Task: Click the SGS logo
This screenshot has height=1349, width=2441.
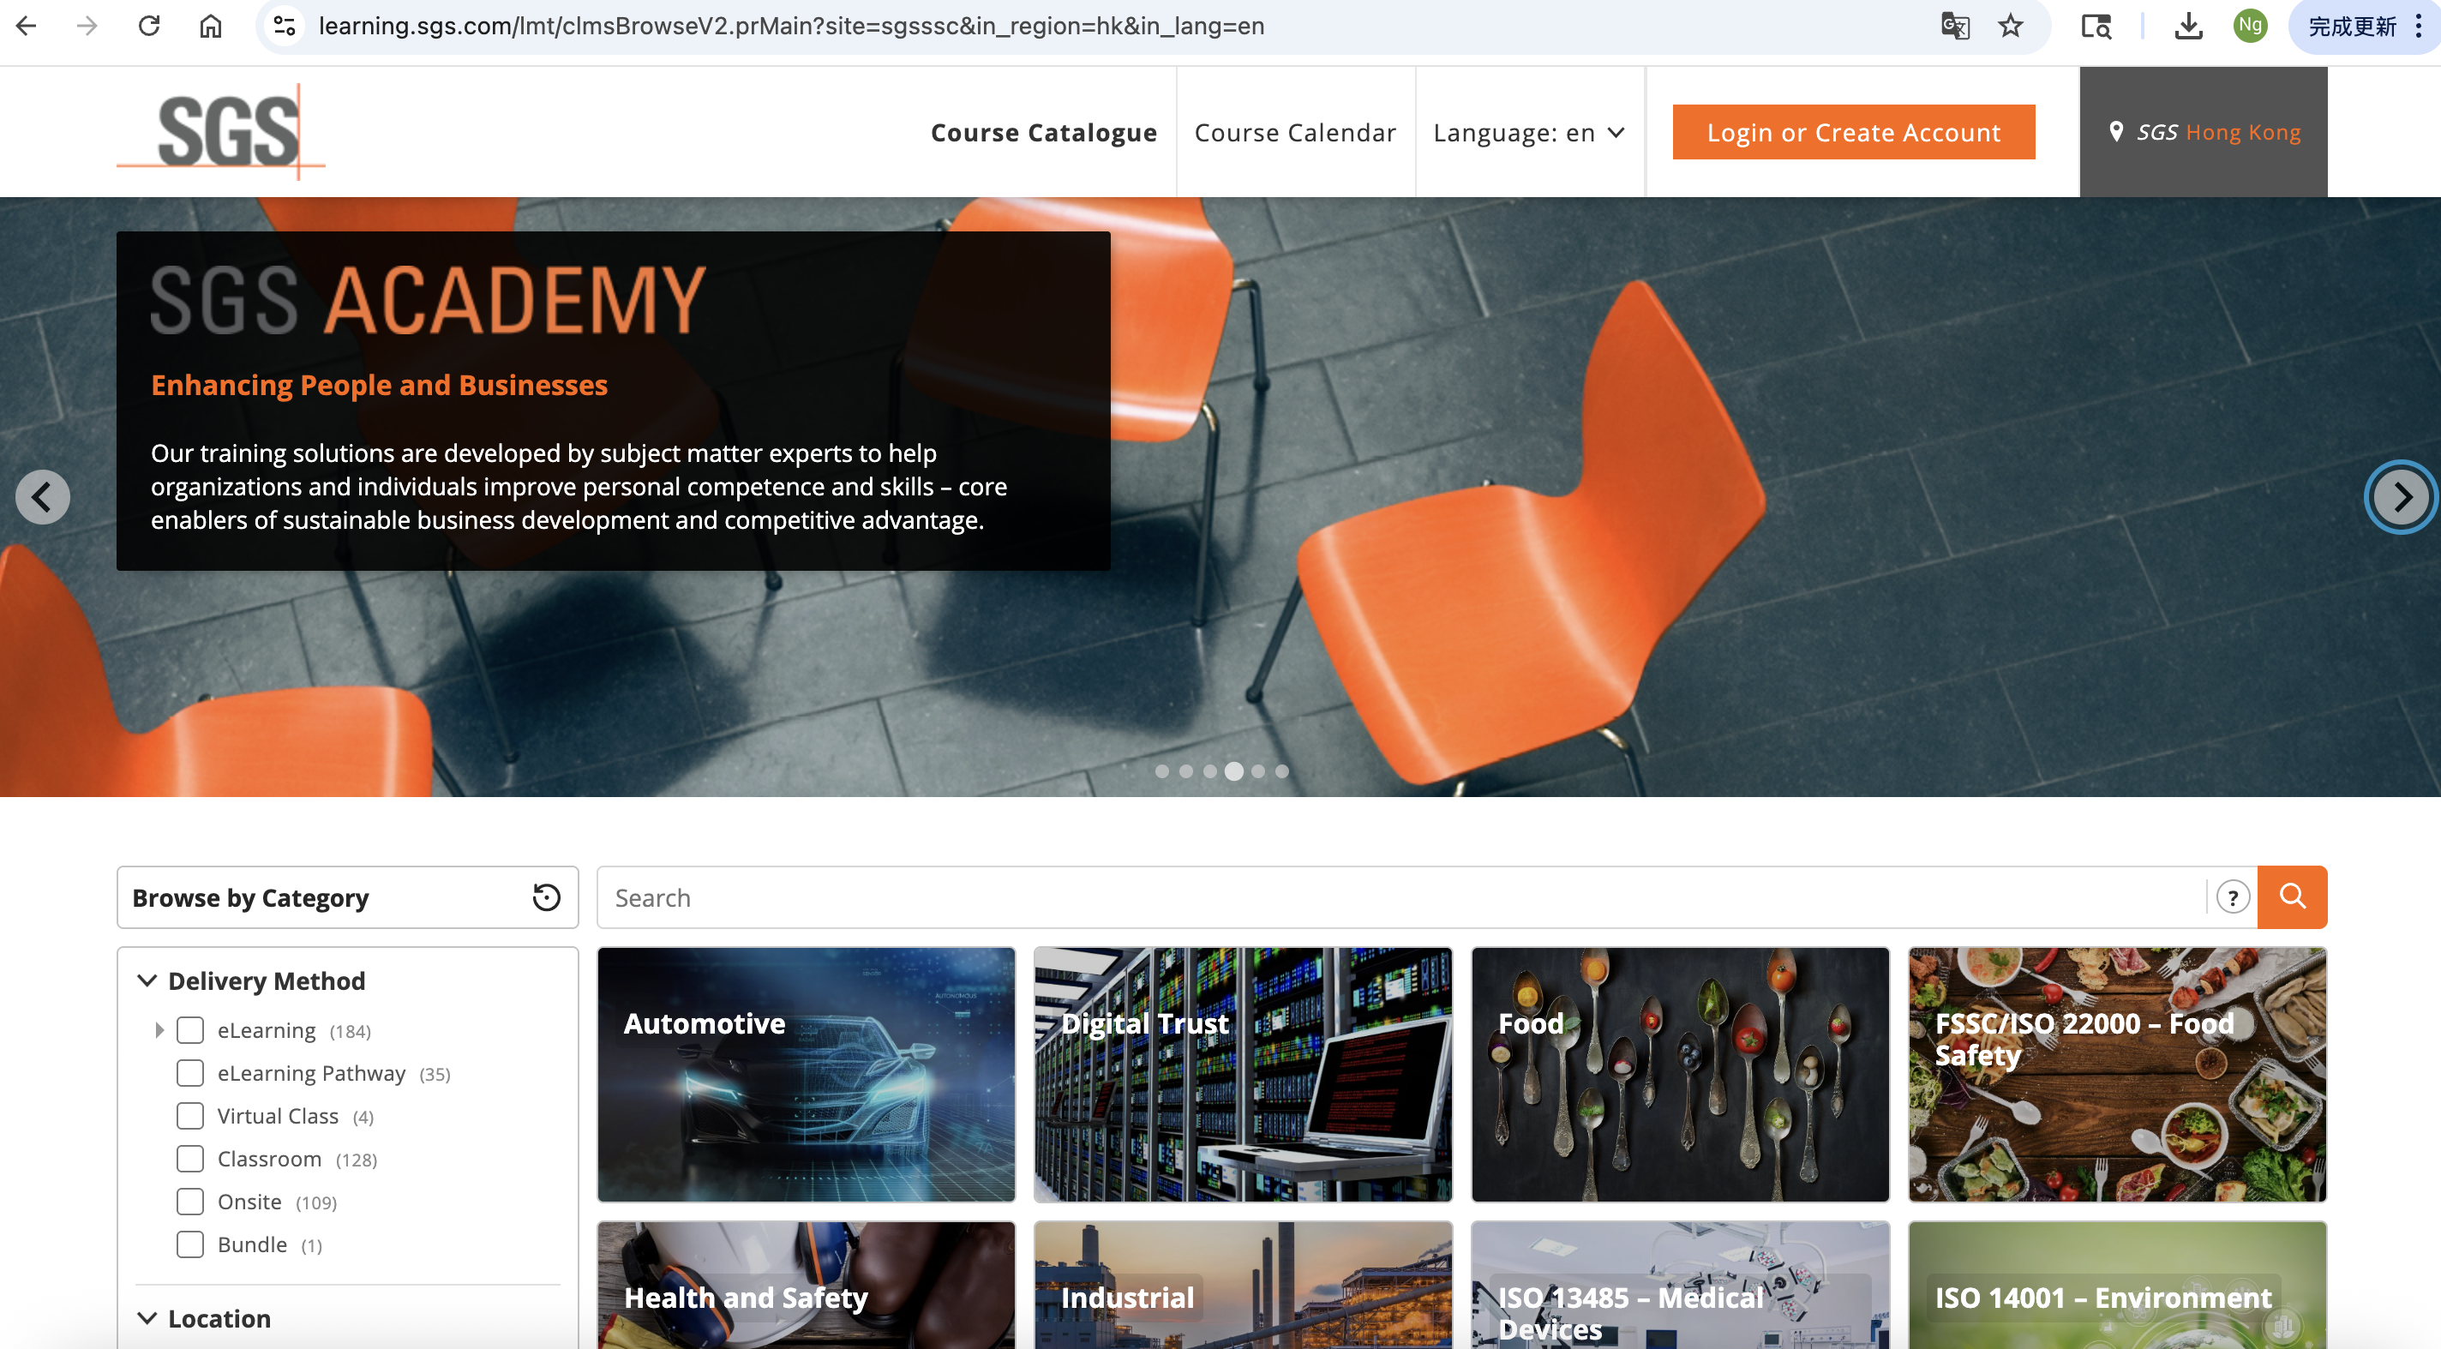Action: click(x=223, y=132)
